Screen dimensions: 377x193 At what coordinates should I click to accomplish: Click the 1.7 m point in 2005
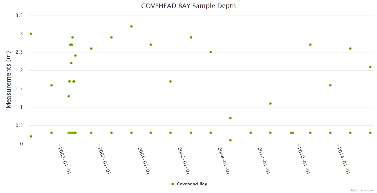(x=170, y=81)
